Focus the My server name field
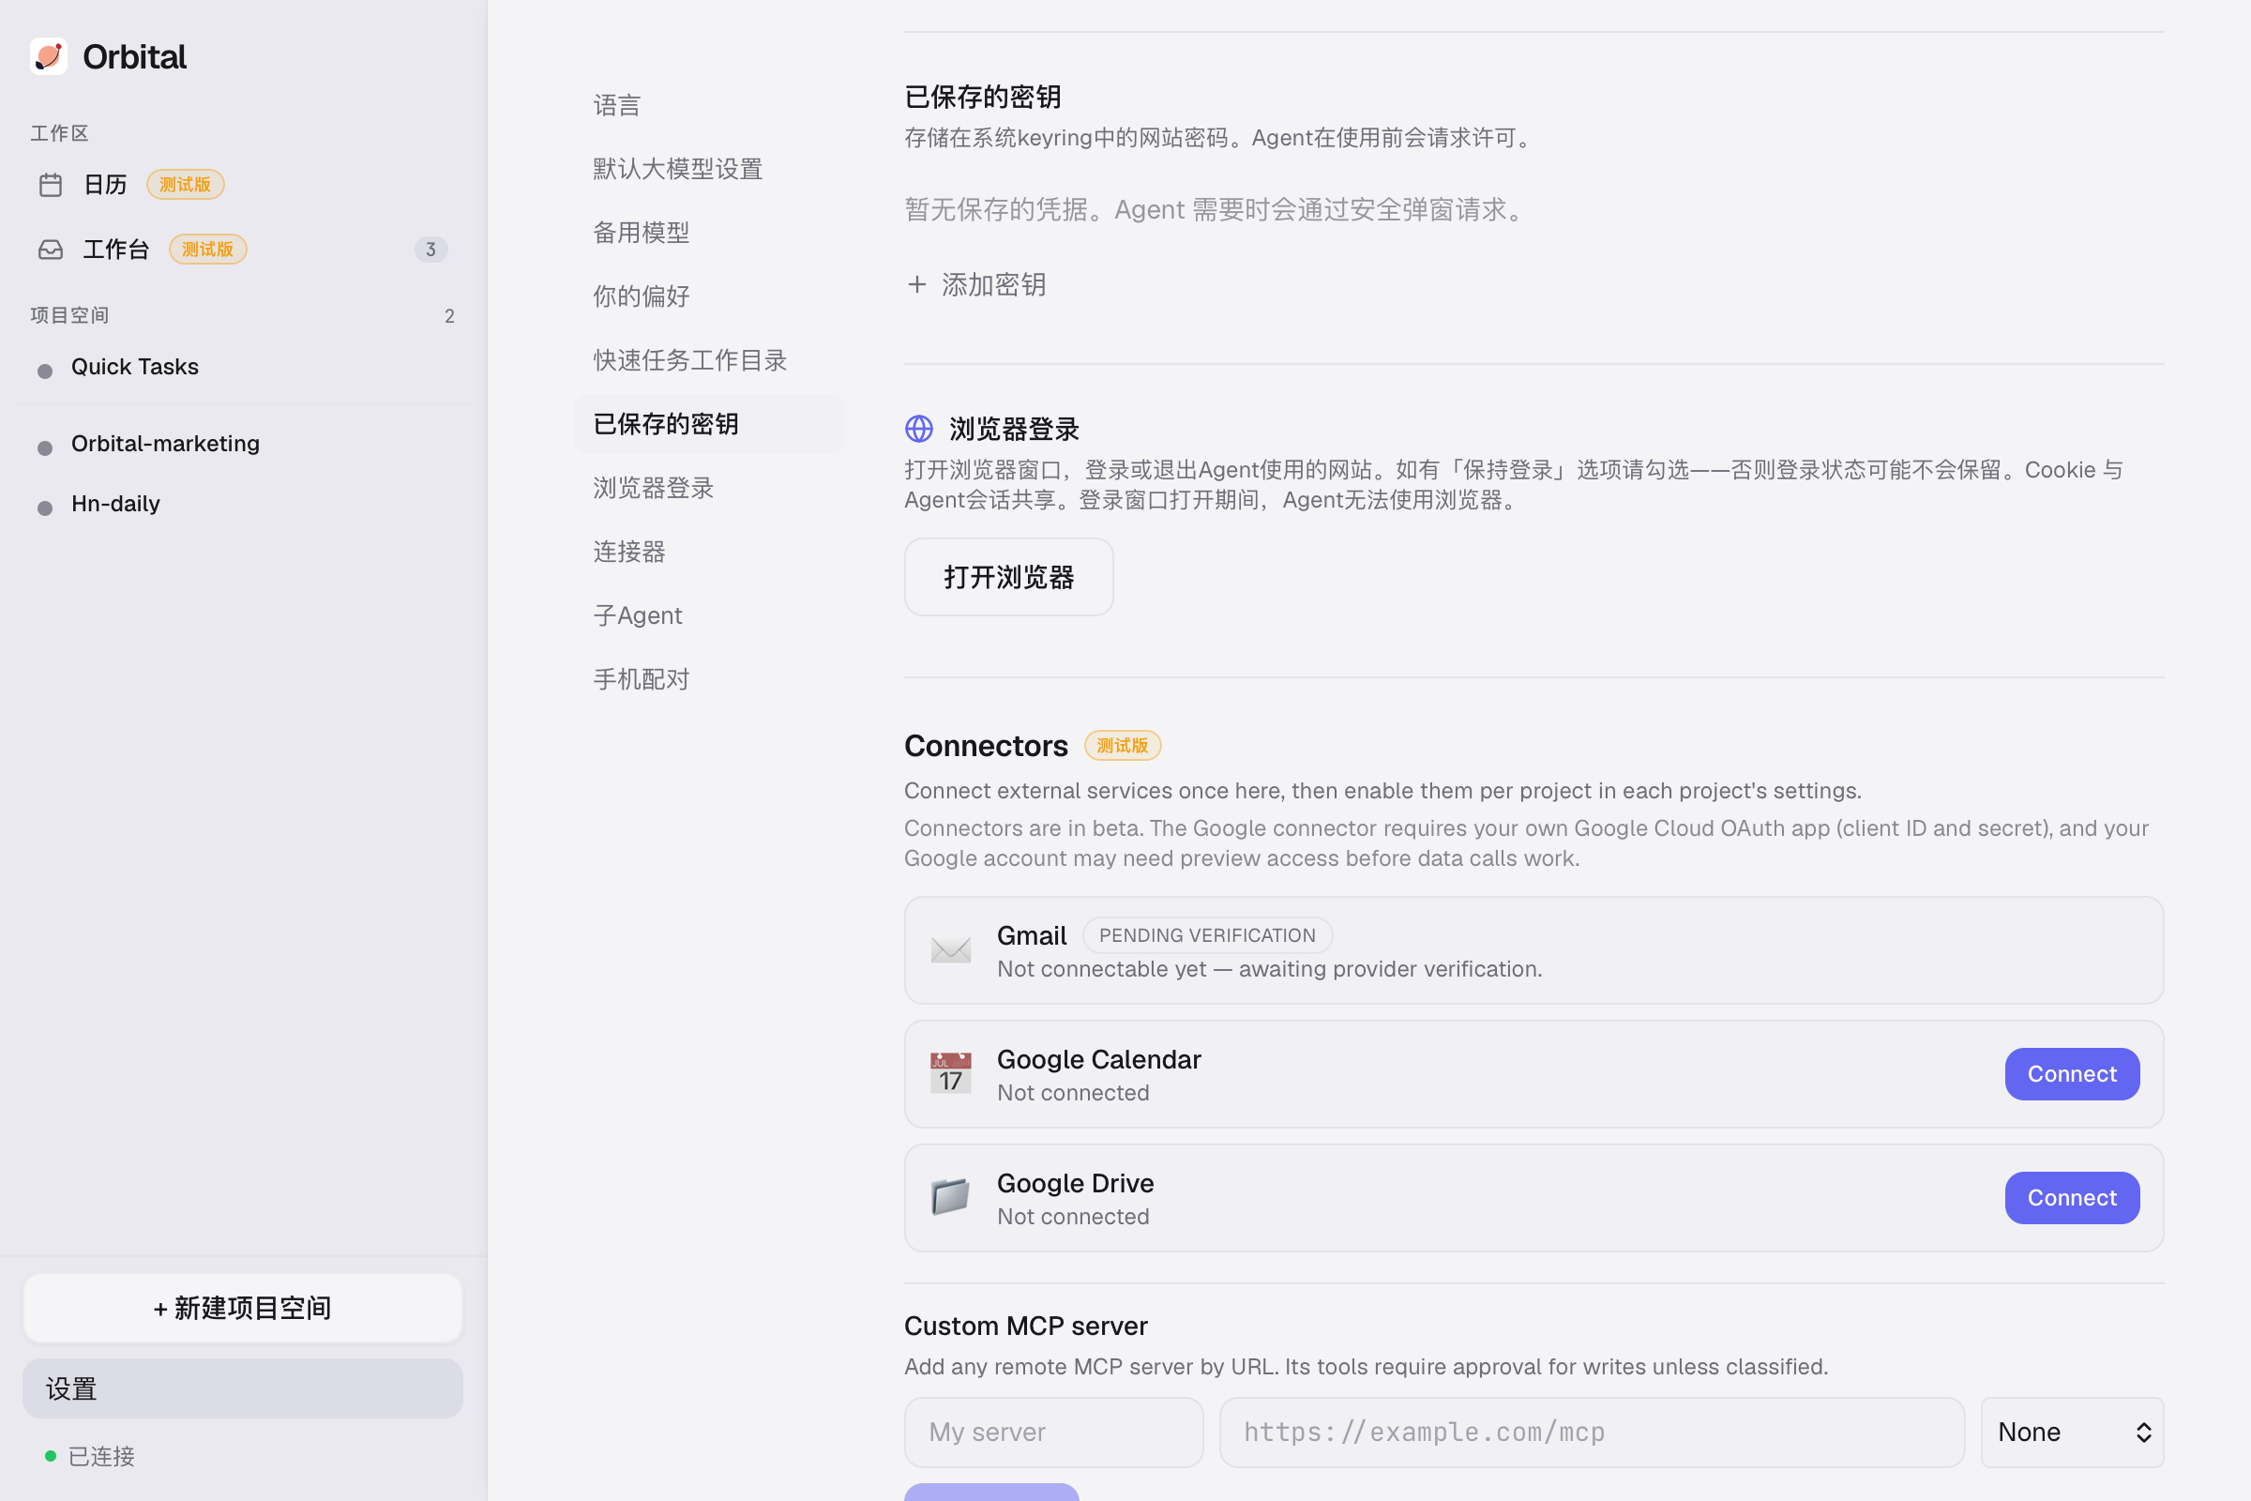 (x=1053, y=1433)
